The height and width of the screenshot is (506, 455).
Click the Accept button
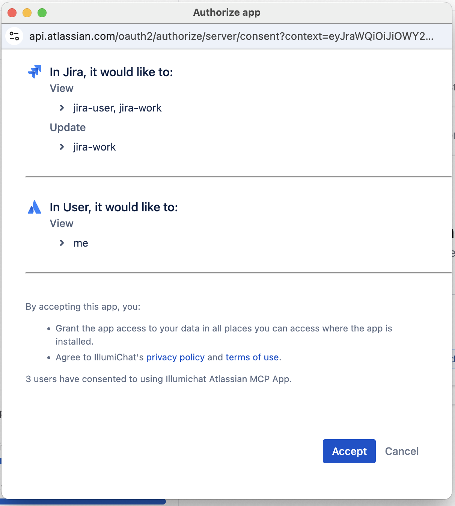coord(349,451)
